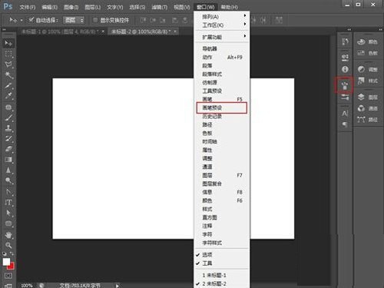Image resolution: width=384 pixels, height=288 pixels.
Task: Choose 直方图 from Window menu
Action: pos(222,217)
